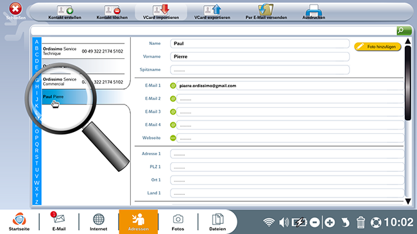Image resolution: width=417 pixels, height=234 pixels.
Task: Open Fotos app in bottom bar
Action: (x=178, y=222)
